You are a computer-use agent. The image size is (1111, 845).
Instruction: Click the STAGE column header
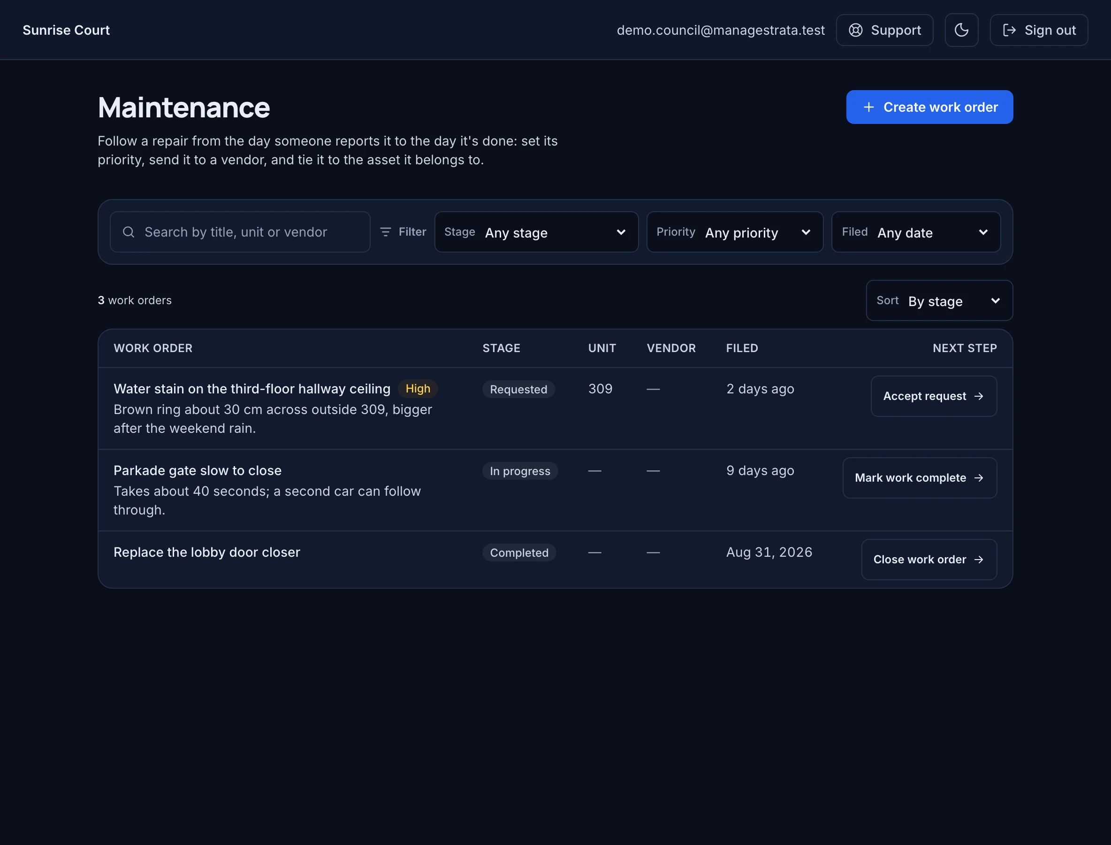tap(501, 348)
